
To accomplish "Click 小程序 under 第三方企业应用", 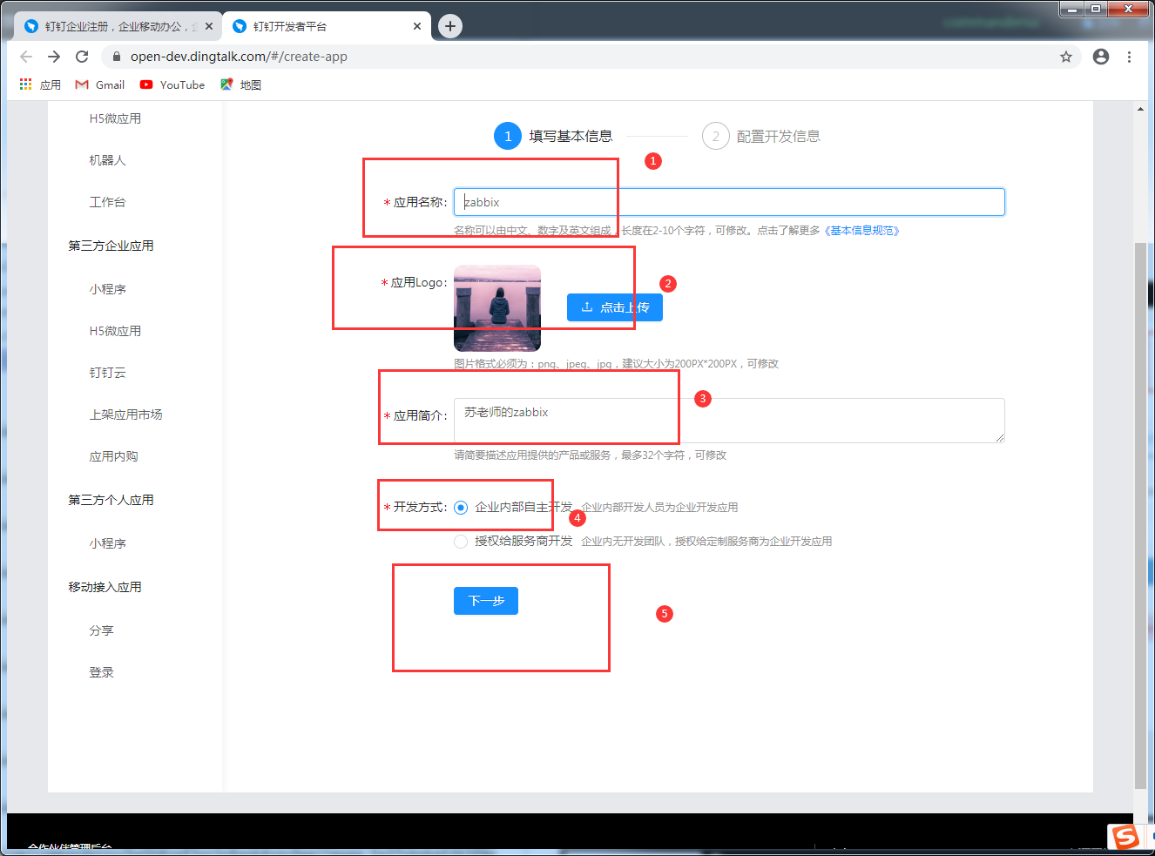I will click(107, 289).
